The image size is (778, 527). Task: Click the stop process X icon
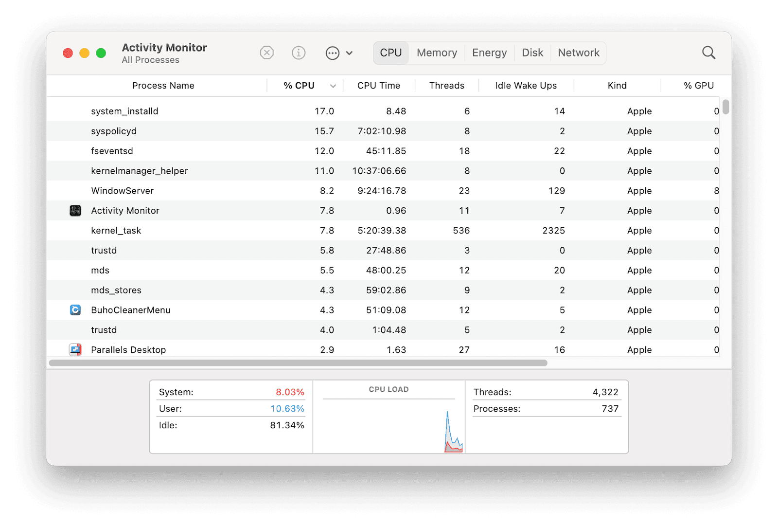[266, 53]
